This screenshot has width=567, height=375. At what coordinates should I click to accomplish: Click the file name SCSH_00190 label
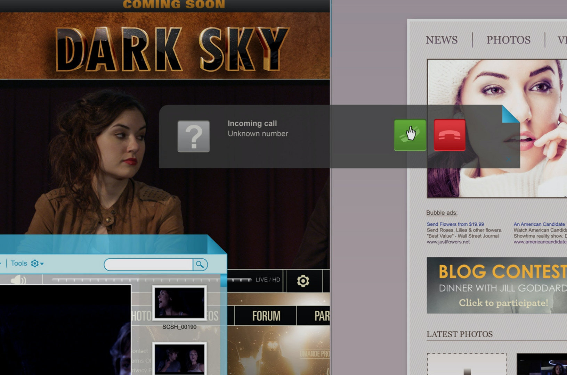pos(179,327)
